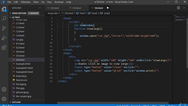Open Selection menu
Viewport: 188px width, 106px height.
coord(26,2)
